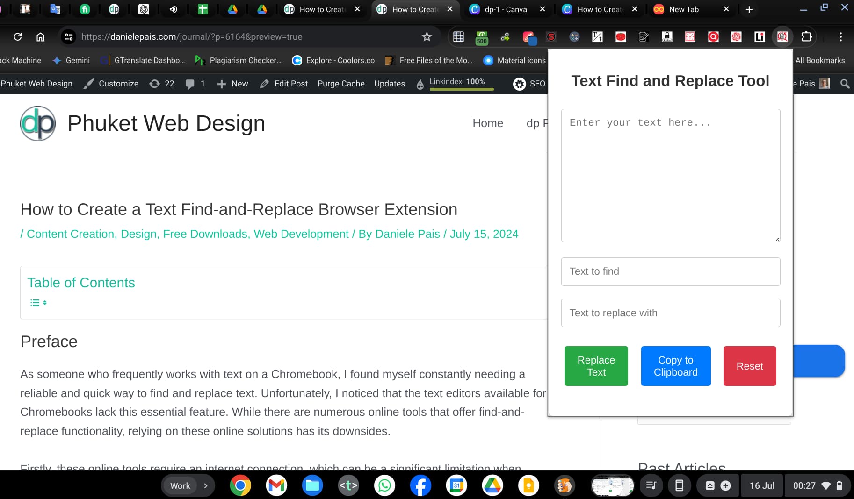Click the WordPress admin search icon

(845, 84)
